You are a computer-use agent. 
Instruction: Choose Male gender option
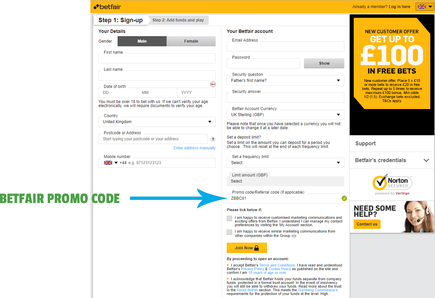coord(142,41)
